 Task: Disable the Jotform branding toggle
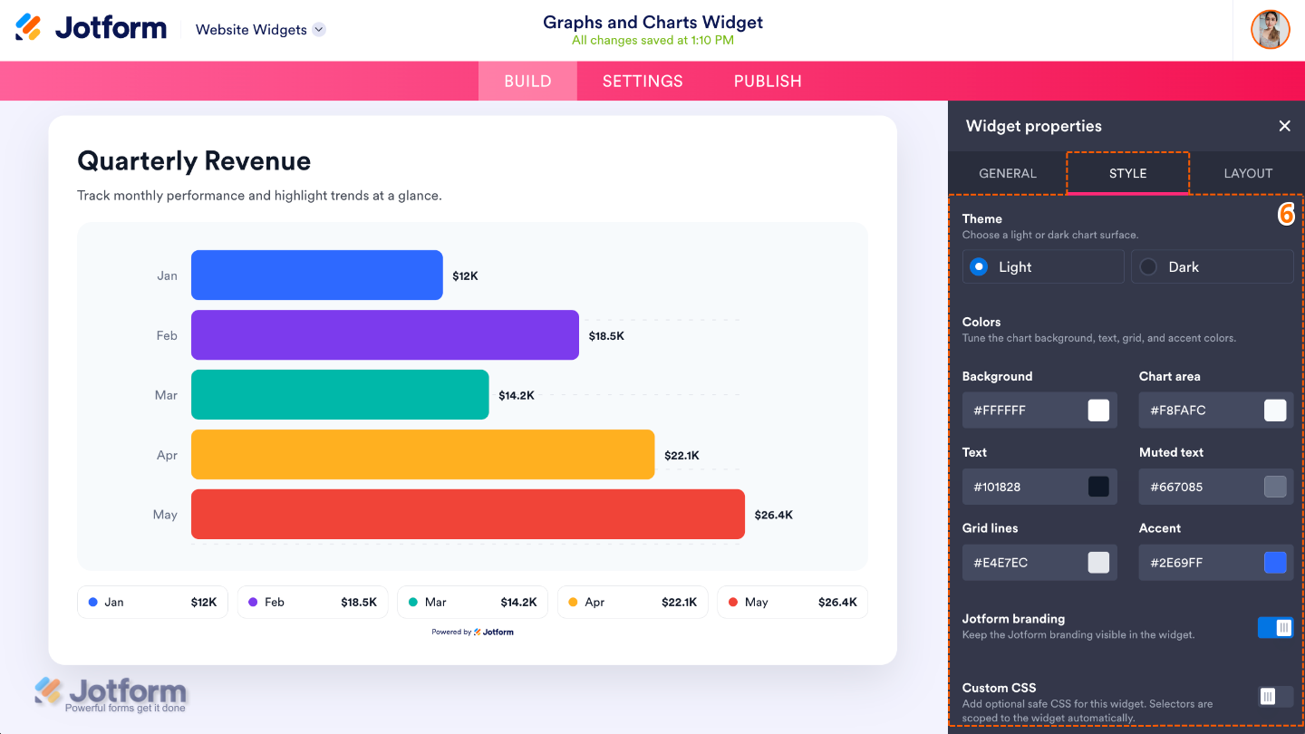pos(1275,627)
